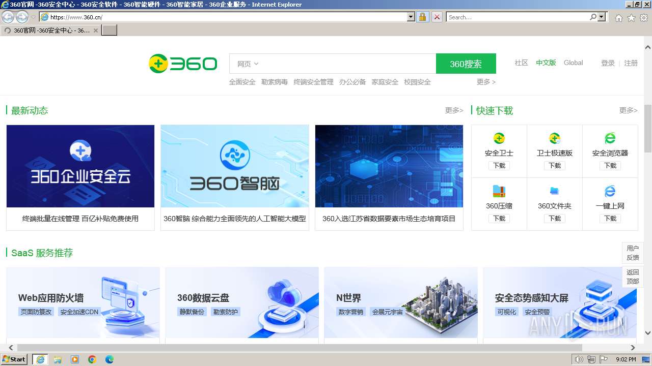Click 下载 under 360文件夹
Screen dimensions: 652x366
pyautogui.click(x=555, y=218)
